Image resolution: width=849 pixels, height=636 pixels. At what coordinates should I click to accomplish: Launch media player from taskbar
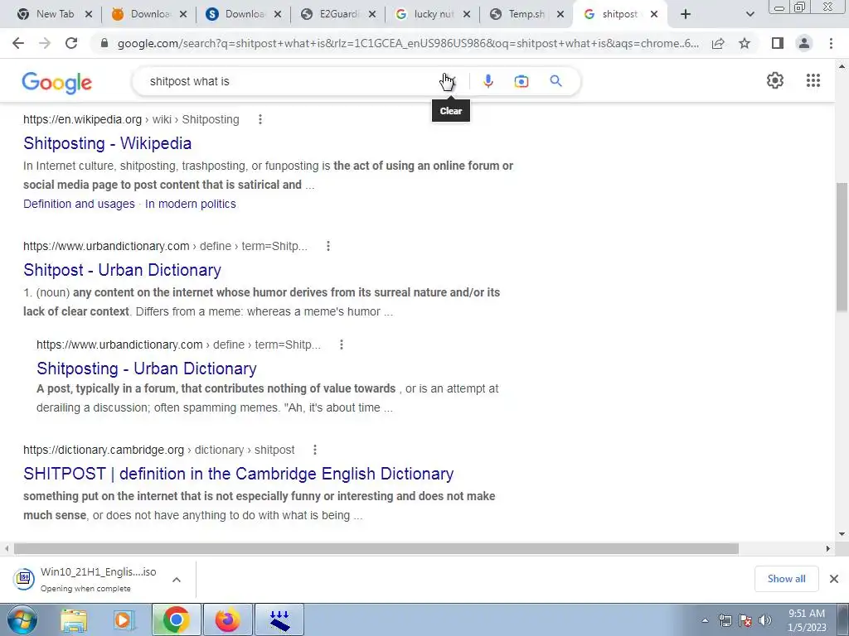click(x=124, y=619)
